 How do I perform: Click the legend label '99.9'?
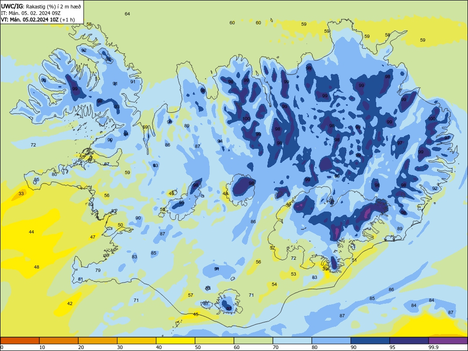click(x=433, y=347)
